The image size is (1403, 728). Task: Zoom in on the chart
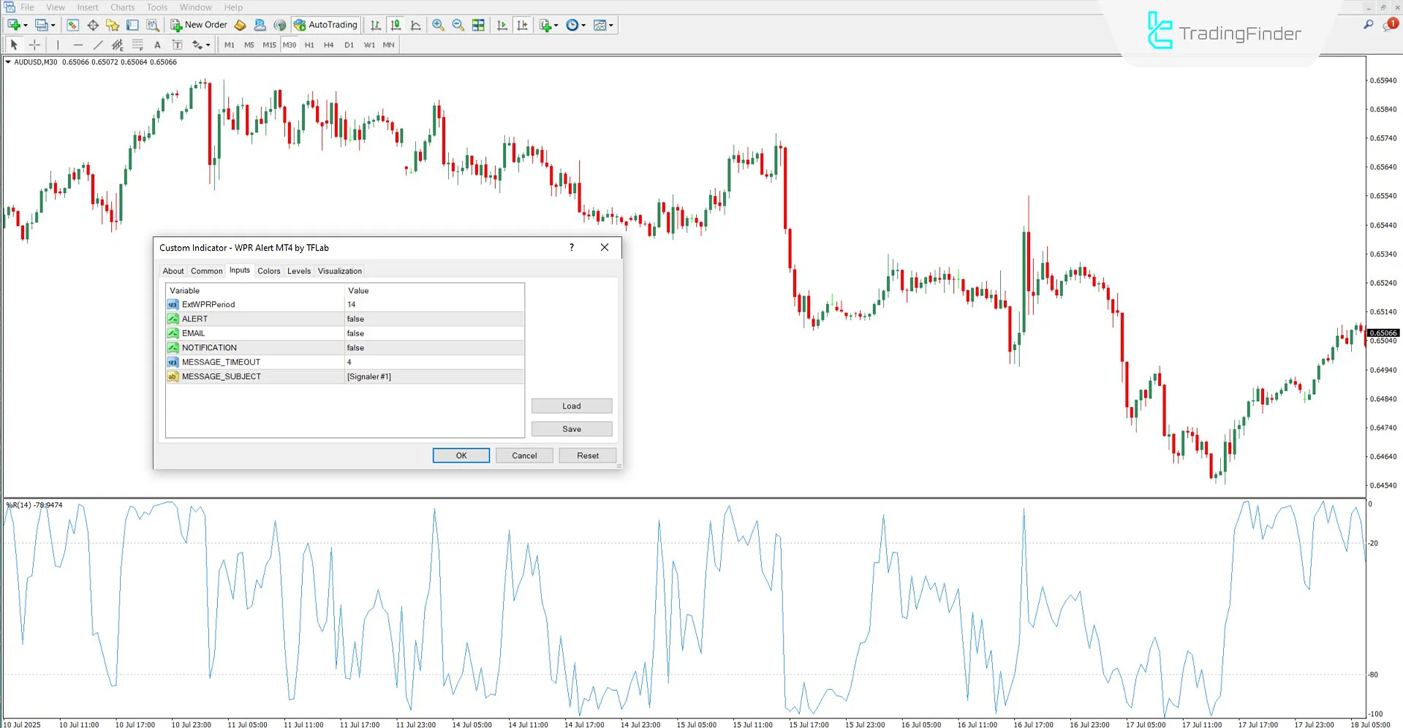[x=439, y=24]
